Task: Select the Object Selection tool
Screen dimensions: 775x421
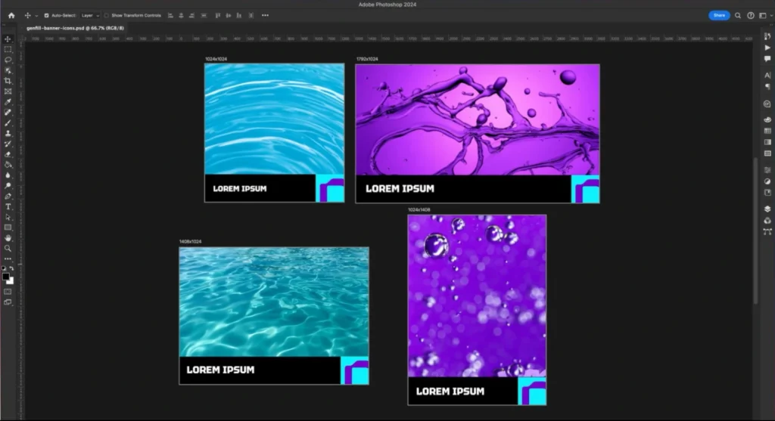Action: coord(8,70)
